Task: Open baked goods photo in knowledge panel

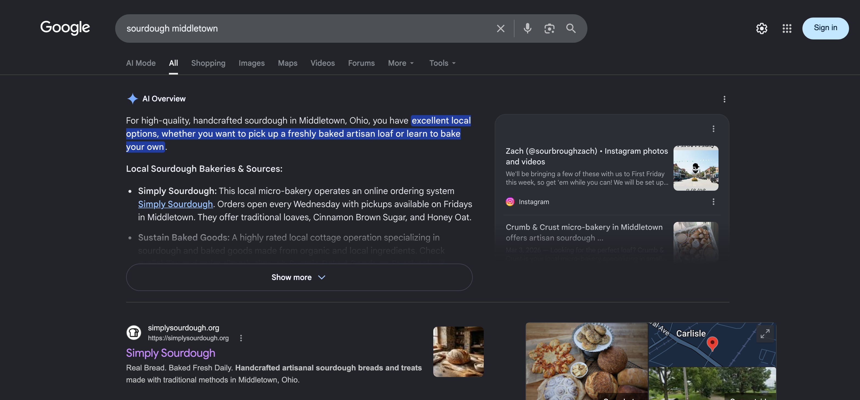Action: coord(587,361)
